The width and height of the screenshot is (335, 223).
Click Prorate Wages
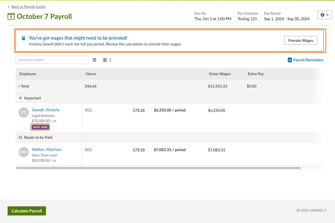tap(300, 40)
